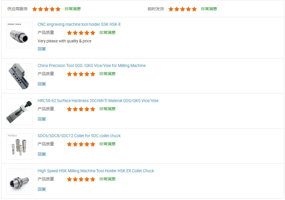
Task: Open HRC58-62 Surface Hardness Vice link
Action: 98,101
